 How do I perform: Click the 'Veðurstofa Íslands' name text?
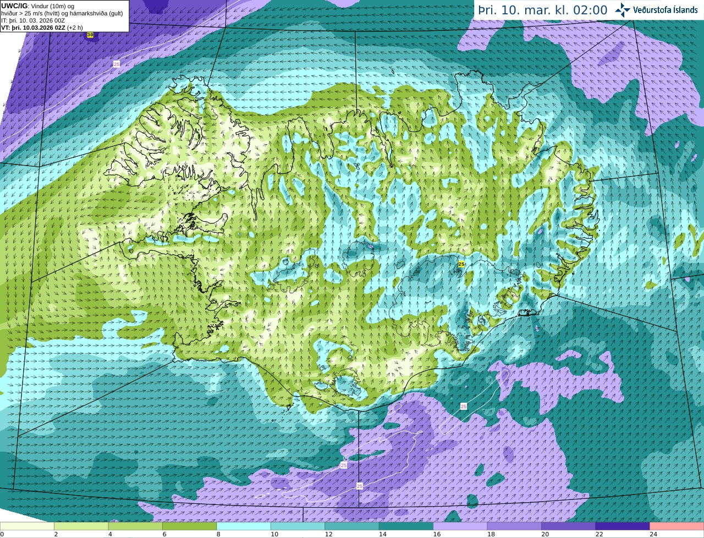coord(665,10)
